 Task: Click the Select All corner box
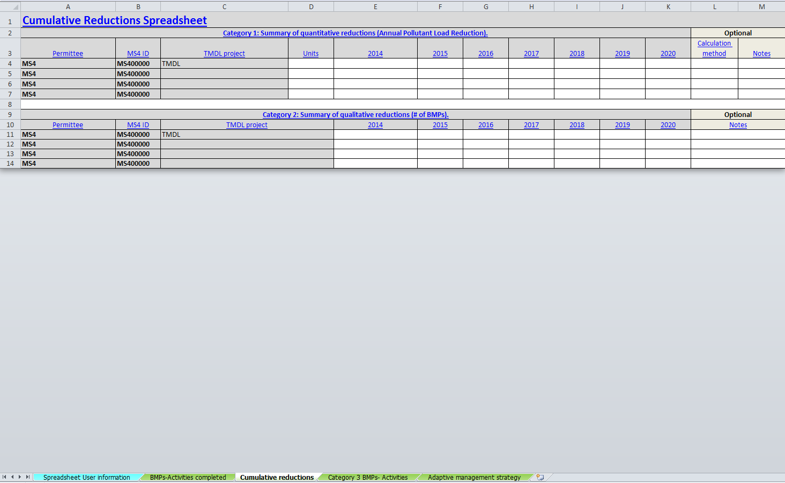pyautogui.click(x=10, y=7)
